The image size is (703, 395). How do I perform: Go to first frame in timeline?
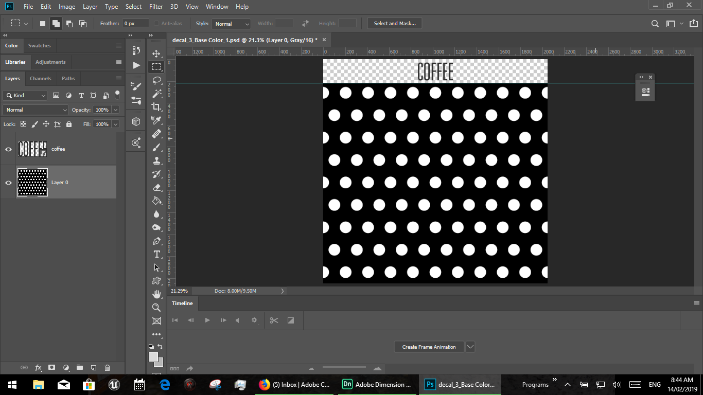pos(175,320)
